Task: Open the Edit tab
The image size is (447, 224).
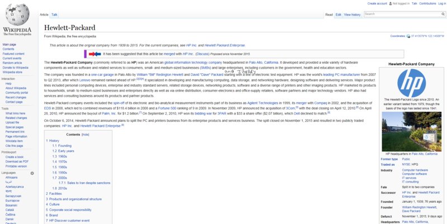Action: pos(338,15)
